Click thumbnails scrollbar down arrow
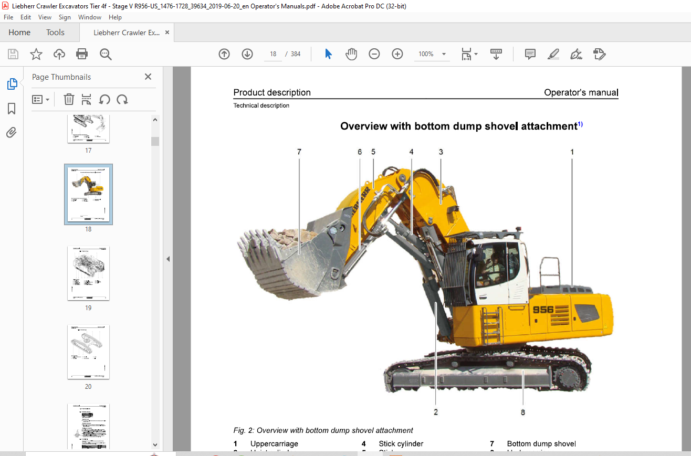Image resolution: width=691 pixels, height=456 pixels. [155, 445]
